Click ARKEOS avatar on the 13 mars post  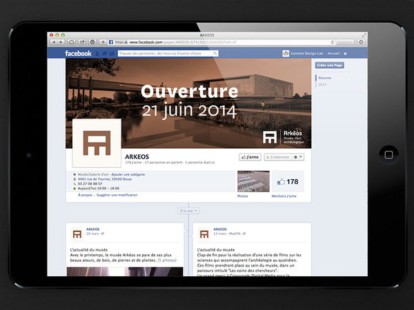204,234
